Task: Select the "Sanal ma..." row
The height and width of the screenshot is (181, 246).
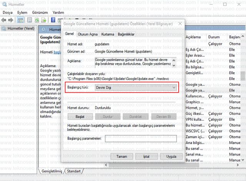Action: pyautogui.click(x=213, y=154)
